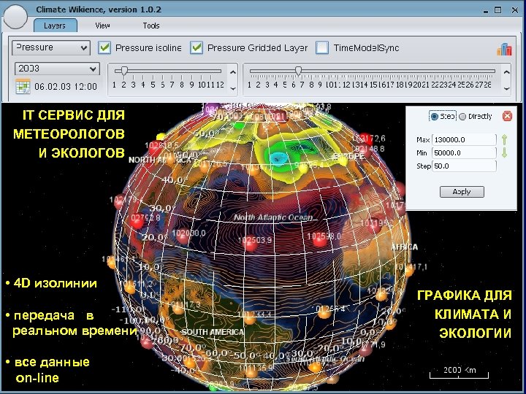Click the day slider up arrow
The image size is (526, 394).
(x=506, y=72)
